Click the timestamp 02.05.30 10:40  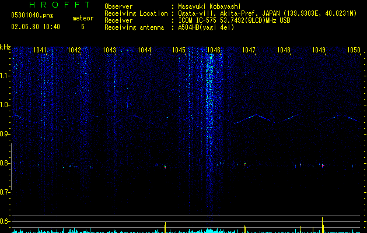36,27
